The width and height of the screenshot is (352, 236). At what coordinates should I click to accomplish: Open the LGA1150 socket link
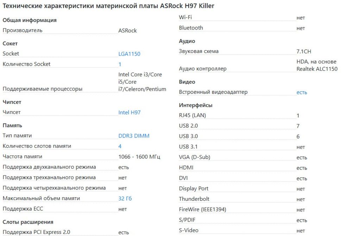tap(129, 54)
